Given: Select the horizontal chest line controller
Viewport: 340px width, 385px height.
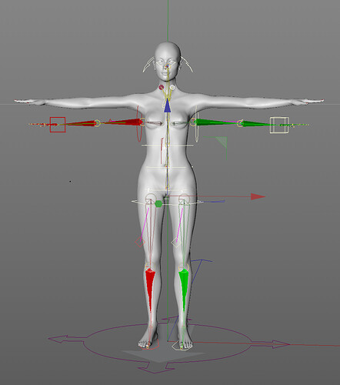Looking at the screenshot, I should pos(168,146).
